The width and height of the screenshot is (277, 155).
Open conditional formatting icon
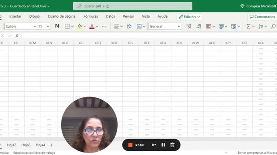(x=209, y=26)
